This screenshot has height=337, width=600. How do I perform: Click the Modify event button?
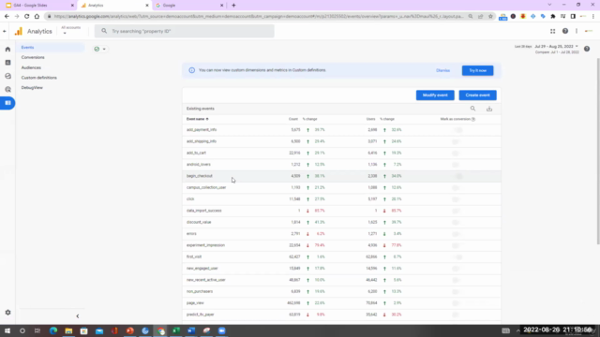click(x=435, y=95)
